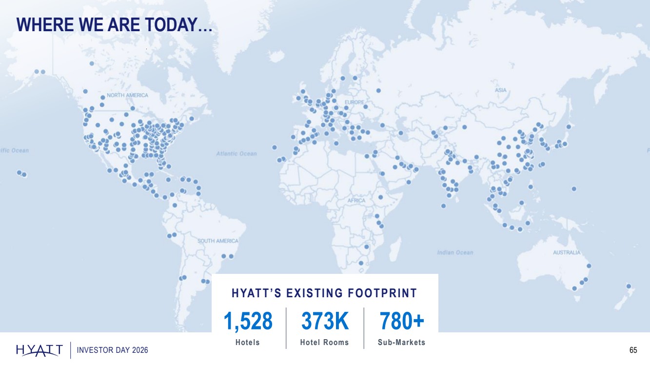This screenshot has height=365, width=650.
Task: Click the "373K" figure
Action: click(x=325, y=321)
